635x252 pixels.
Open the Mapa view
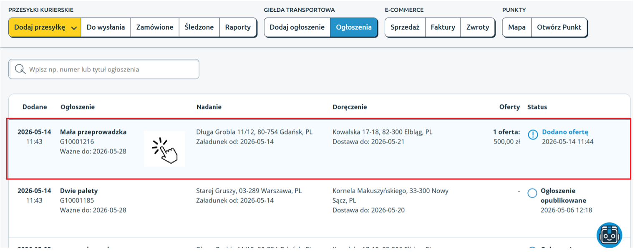coord(517,28)
